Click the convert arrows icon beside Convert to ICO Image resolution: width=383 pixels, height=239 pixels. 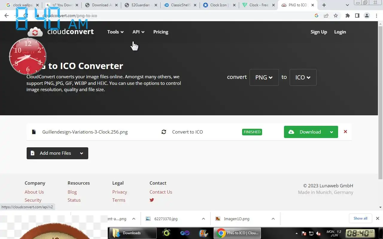(164, 132)
